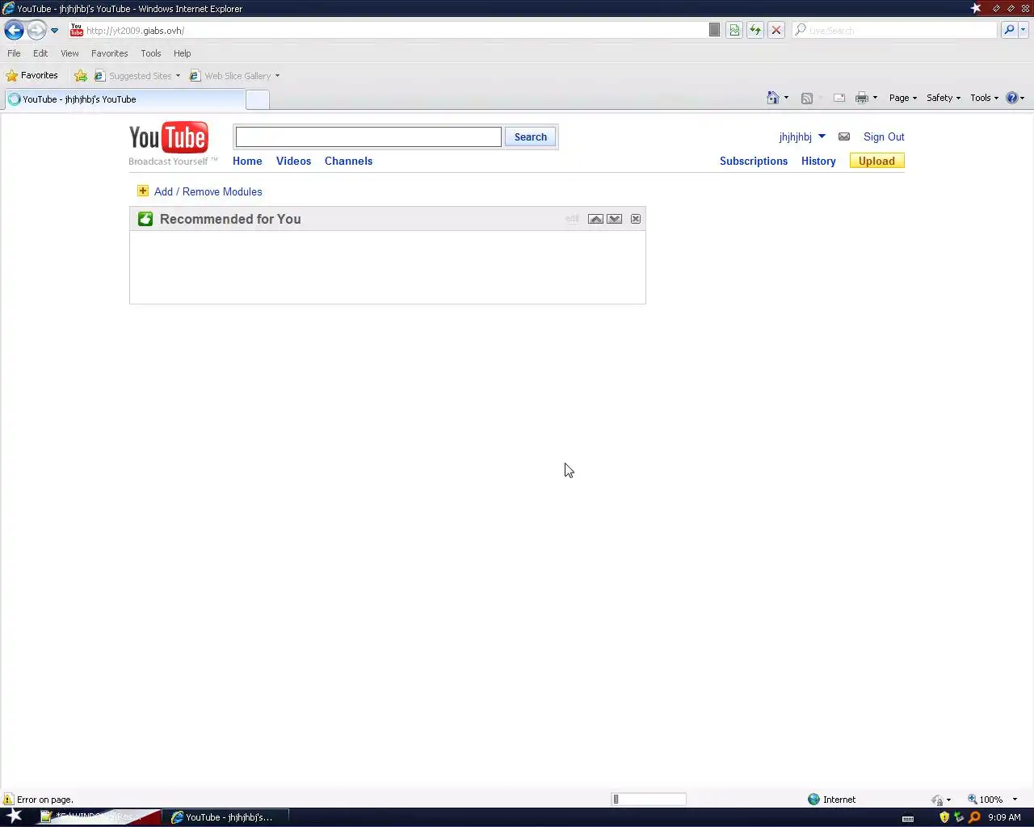Close the Recommended for You module
This screenshot has width=1034, height=827.
636,219
